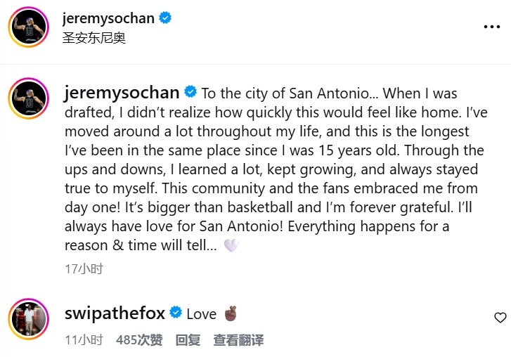Click the 17小时 caption timestamp
Screen dimensions: 511x357
click(83, 268)
